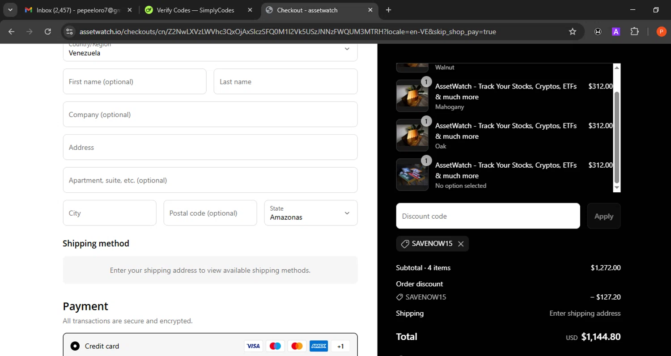Click the Mahogany product thumbnail

click(412, 96)
